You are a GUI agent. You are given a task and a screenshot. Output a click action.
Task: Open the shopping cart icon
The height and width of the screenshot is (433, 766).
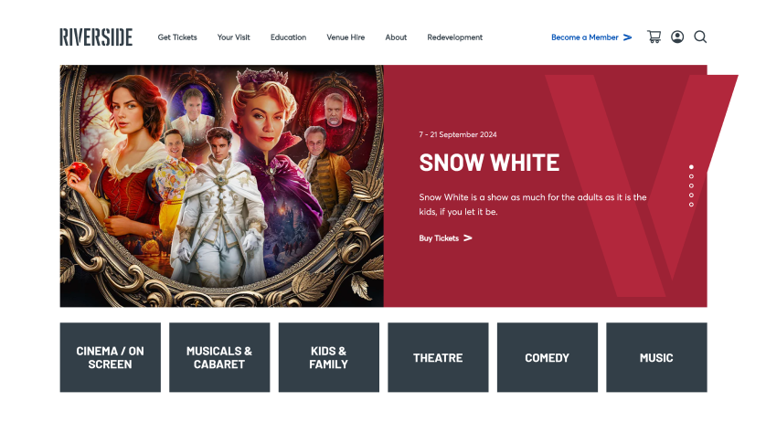coord(654,37)
